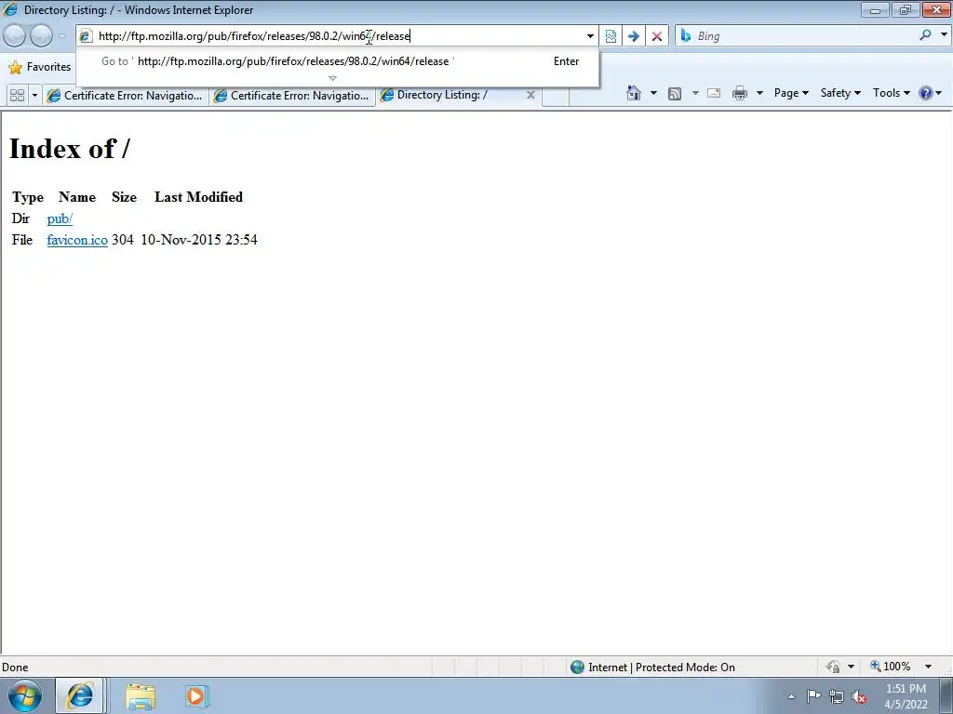Image resolution: width=953 pixels, height=714 pixels.
Task: Click the 'Last Modified' column header
Action: (x=198, y=197)
